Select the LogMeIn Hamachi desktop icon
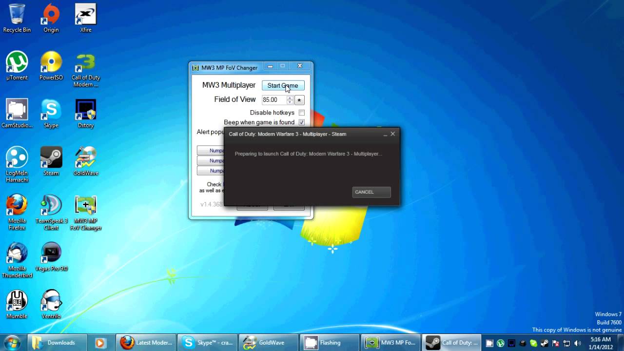This screenshot has height=351, width=624. (x=17, y=165)
